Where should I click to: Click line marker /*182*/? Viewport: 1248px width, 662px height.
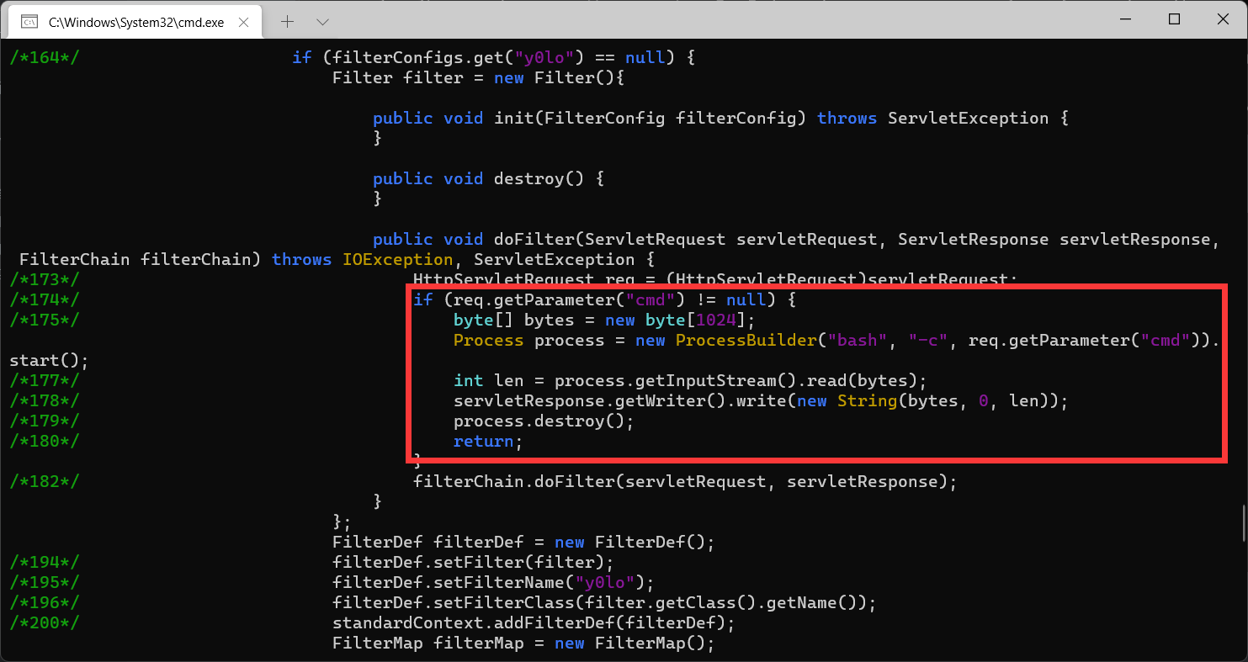pyautogui.click(x=45, y=482)
